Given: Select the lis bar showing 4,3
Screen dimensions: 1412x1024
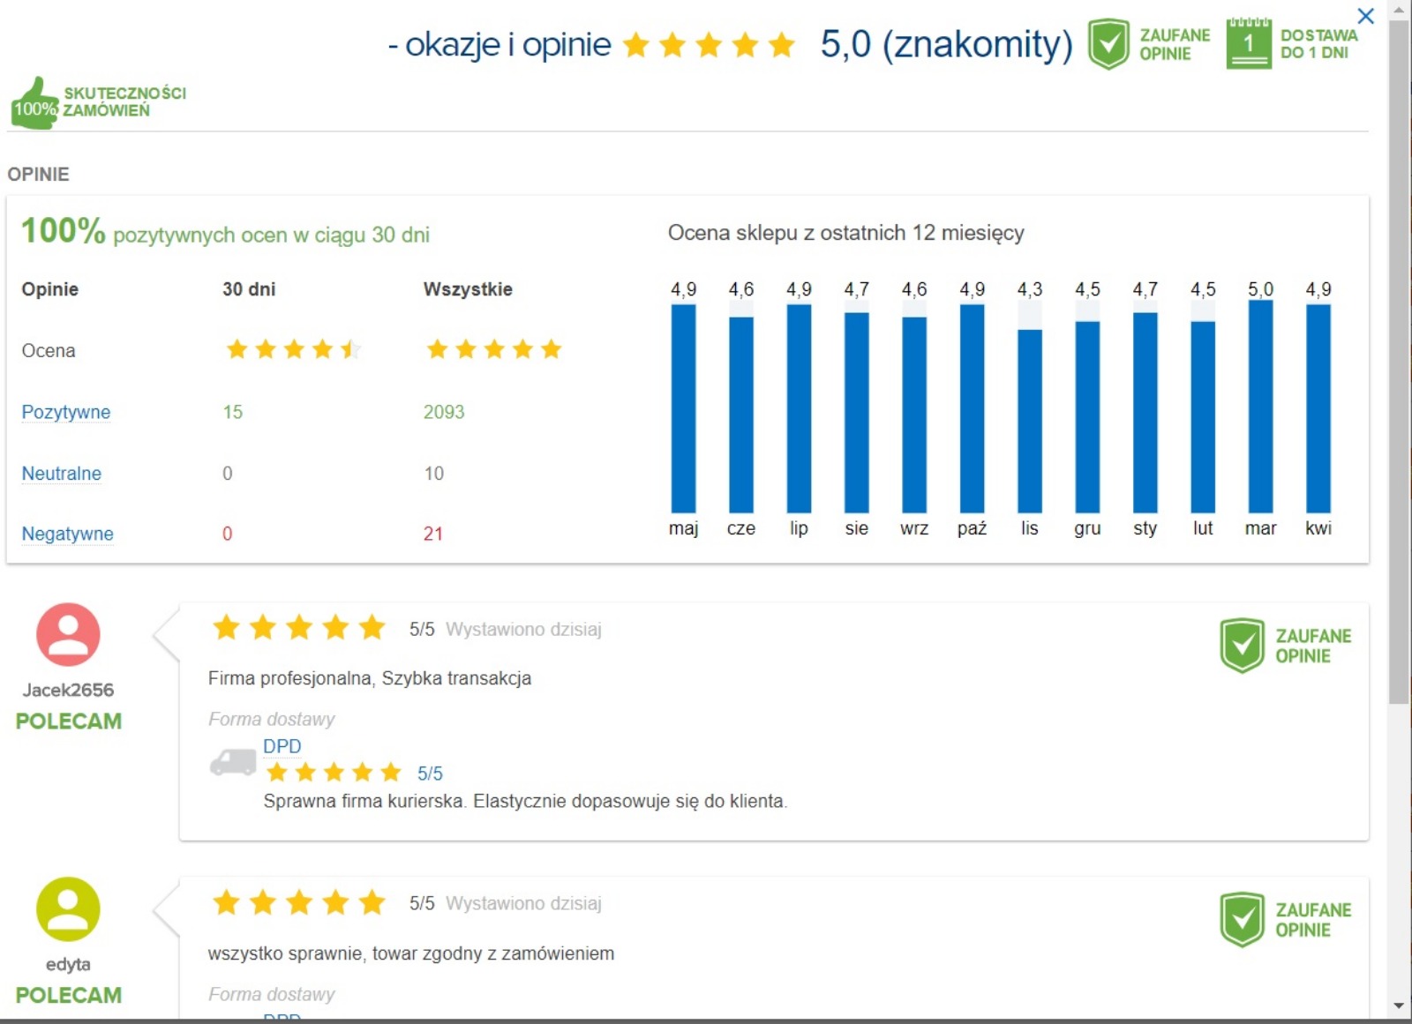Looking at the screenshot, I should pos(1030,421).
